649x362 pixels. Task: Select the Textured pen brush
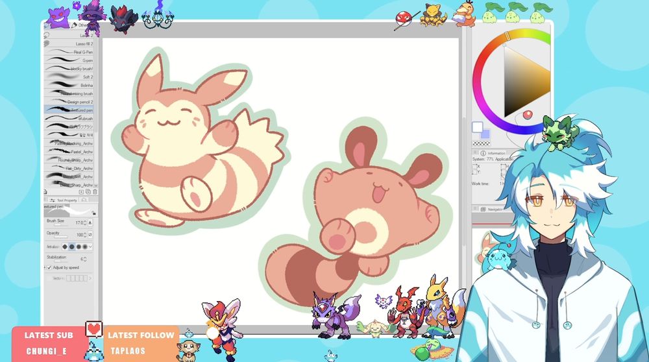click(69, 110)
